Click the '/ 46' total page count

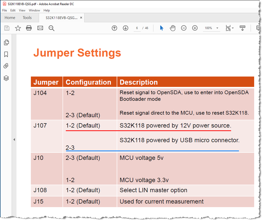coord(145,28)
